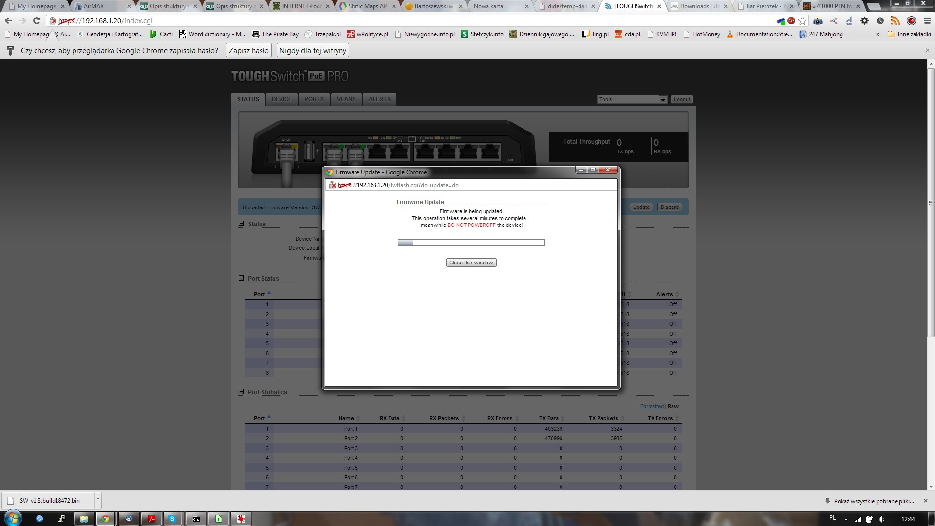The image size is (935, 526).
Task: Click the gear extension icon in Chrome toolbar
Action: [x=864, y=21]
